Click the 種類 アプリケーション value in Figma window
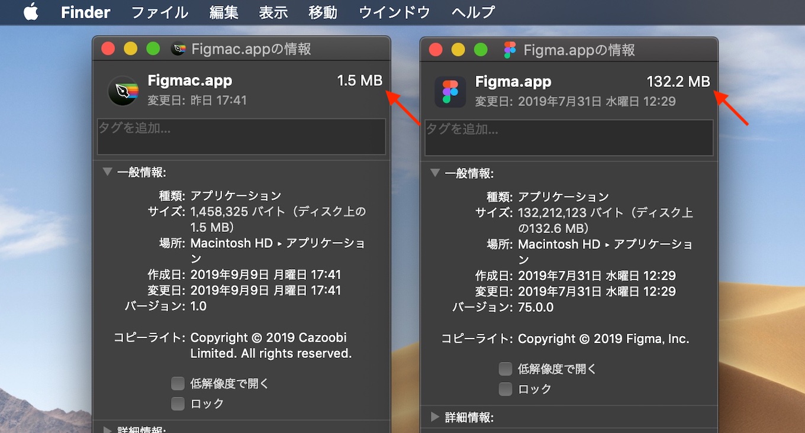The width and height of the screenshot is (805, 433). [x=563, y=196]
